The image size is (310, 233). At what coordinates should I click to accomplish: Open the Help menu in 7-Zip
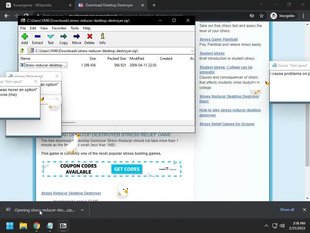point(87,28)
